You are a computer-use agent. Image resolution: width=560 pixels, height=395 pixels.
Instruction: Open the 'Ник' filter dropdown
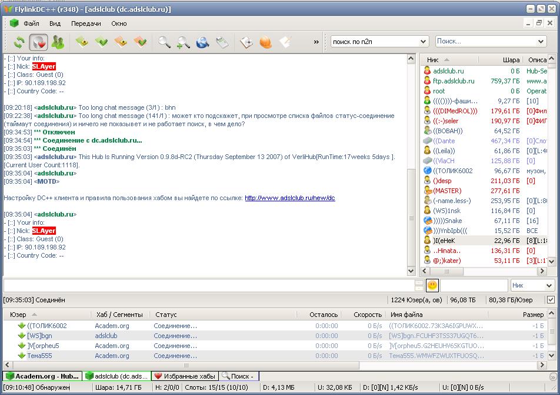(x=549, y=286)
